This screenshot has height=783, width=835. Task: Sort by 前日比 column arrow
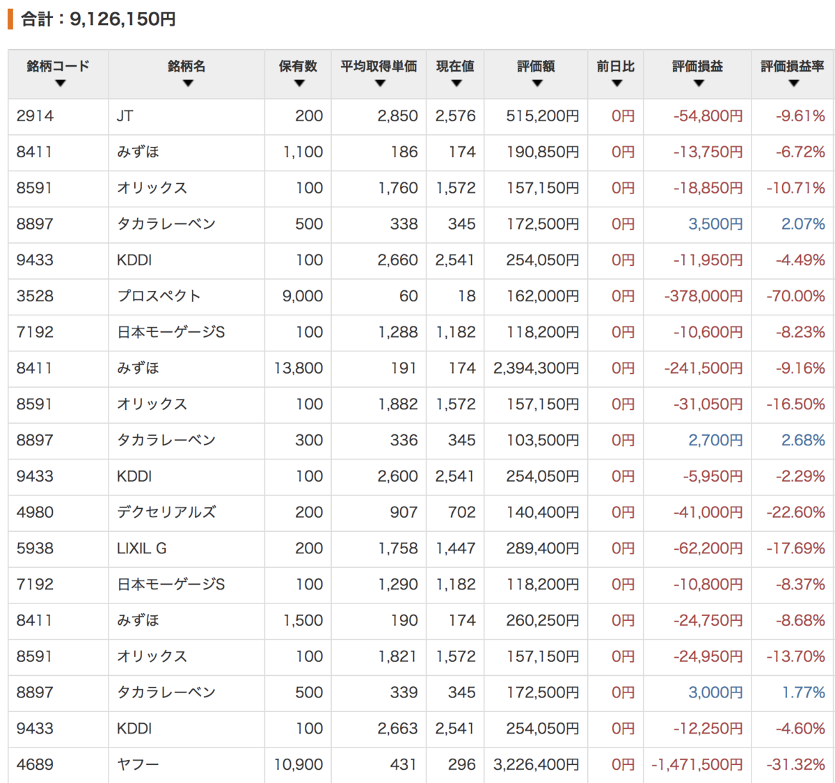click(617, 84)
